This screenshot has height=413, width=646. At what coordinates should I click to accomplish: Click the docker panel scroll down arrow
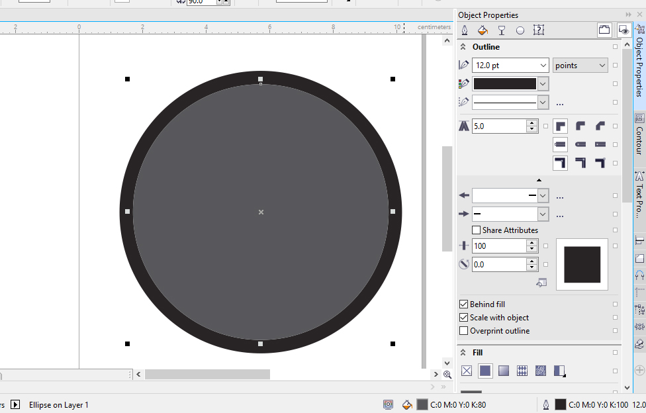point(627,387)
